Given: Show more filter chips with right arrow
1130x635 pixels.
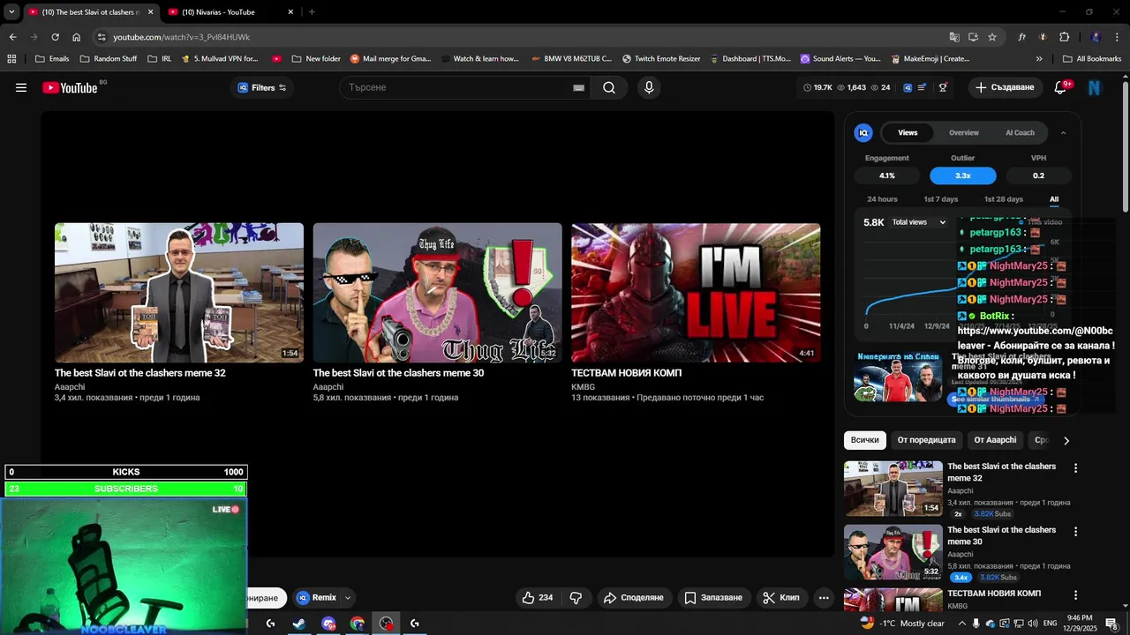Looking at the screenshot, I should pos(1066,440).
